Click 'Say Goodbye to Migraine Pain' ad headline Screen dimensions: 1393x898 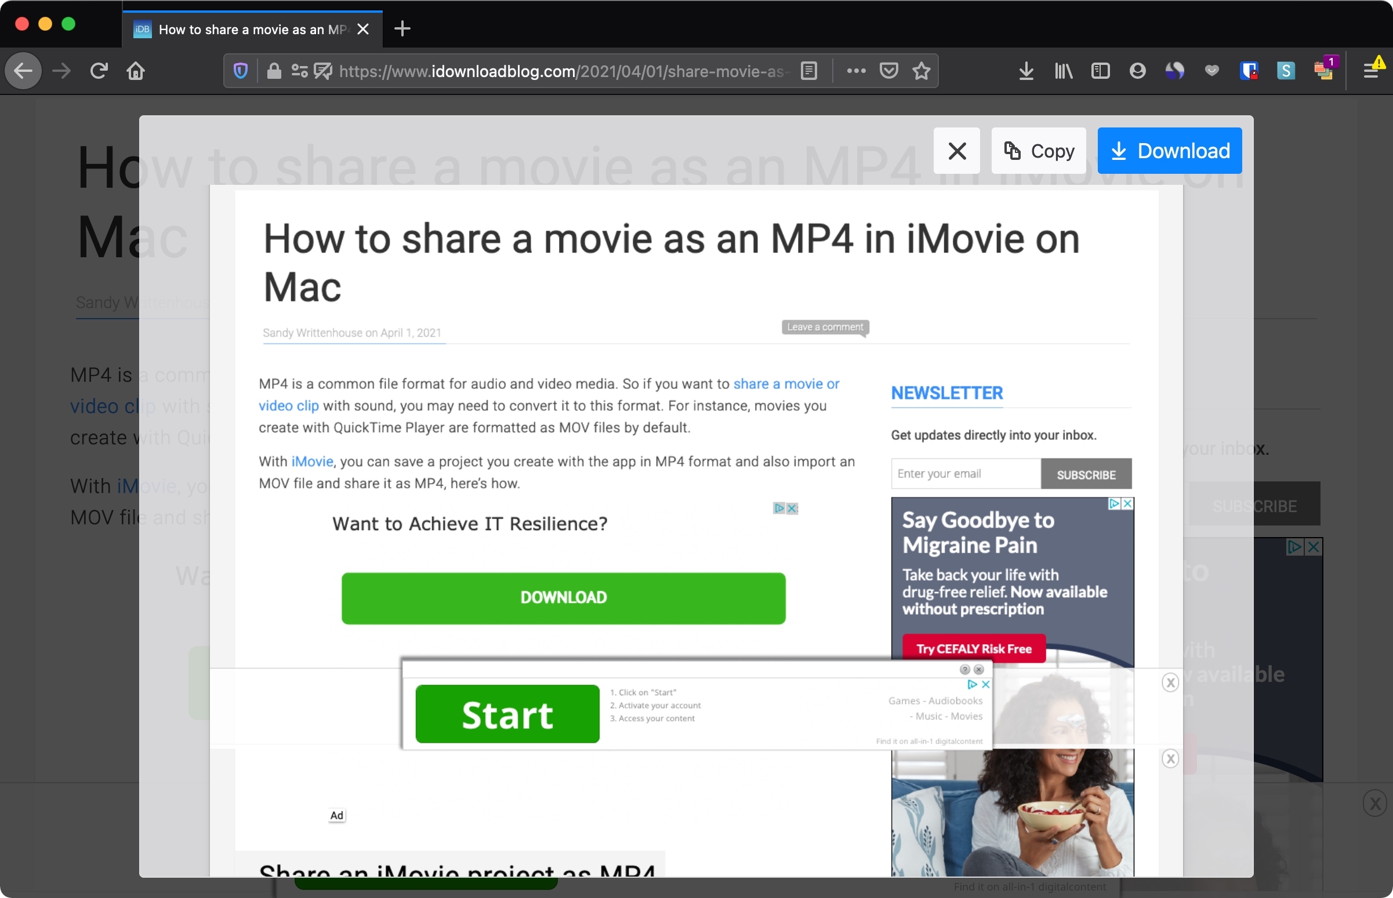pyautogui.click(x=978, y=532)
